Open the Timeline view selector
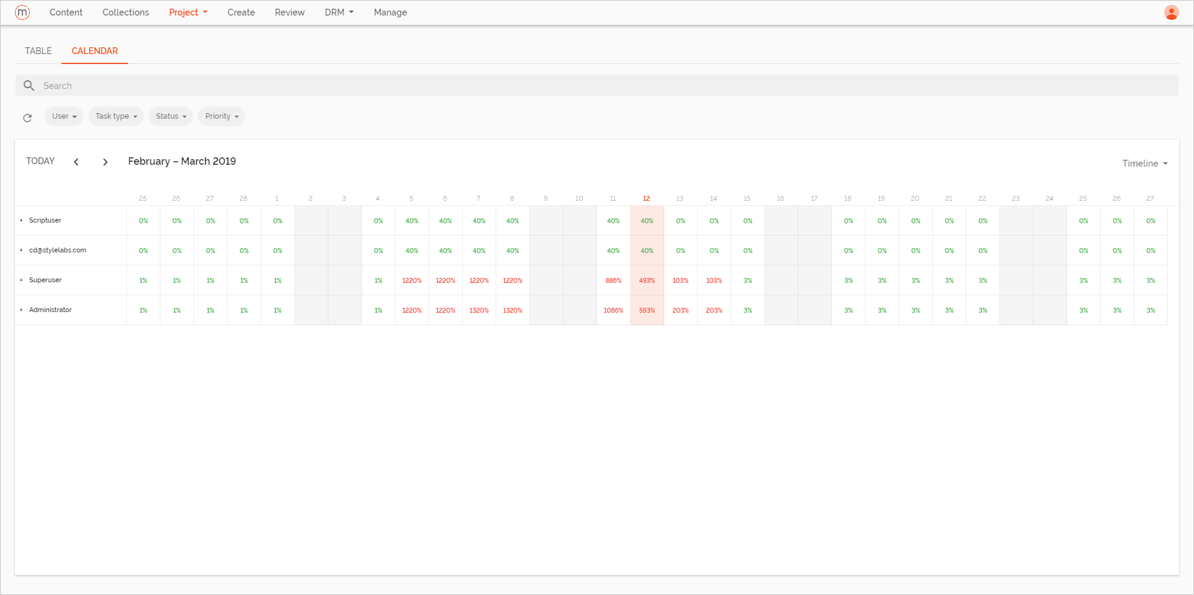Screen dimensions: 1194x595 click(x=1144, y=163)
